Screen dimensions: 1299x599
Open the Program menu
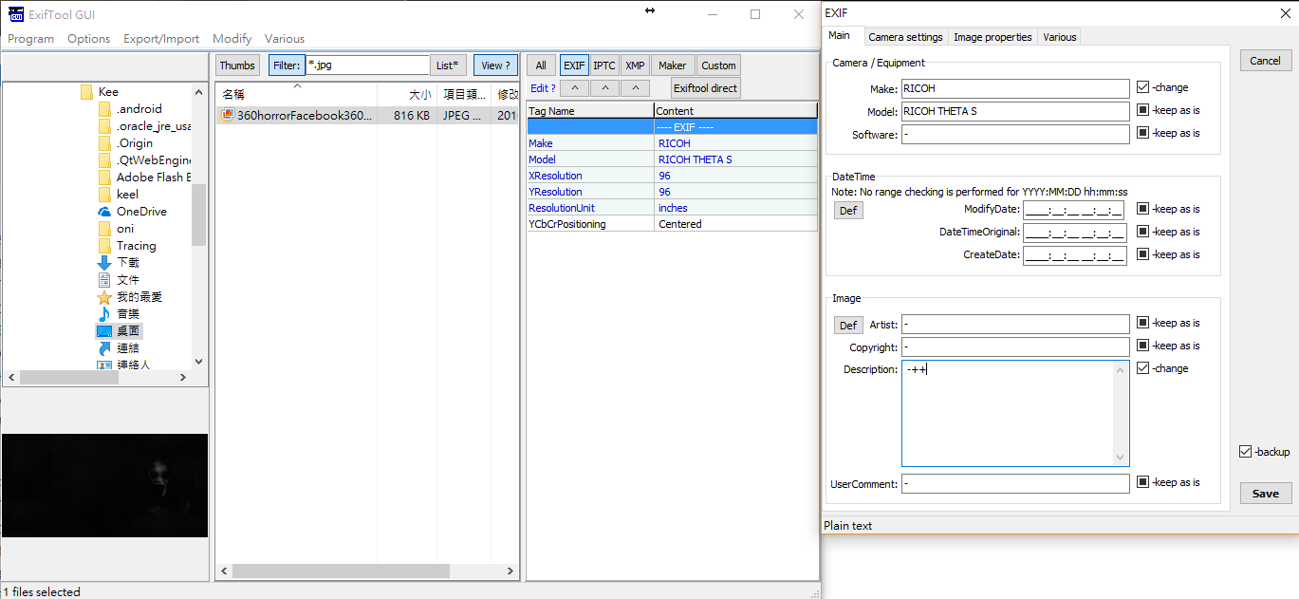(x=31, y=39)
